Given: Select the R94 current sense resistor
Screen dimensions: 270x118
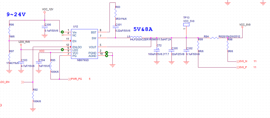Looking at the screenshot, I should click(214, 38).
